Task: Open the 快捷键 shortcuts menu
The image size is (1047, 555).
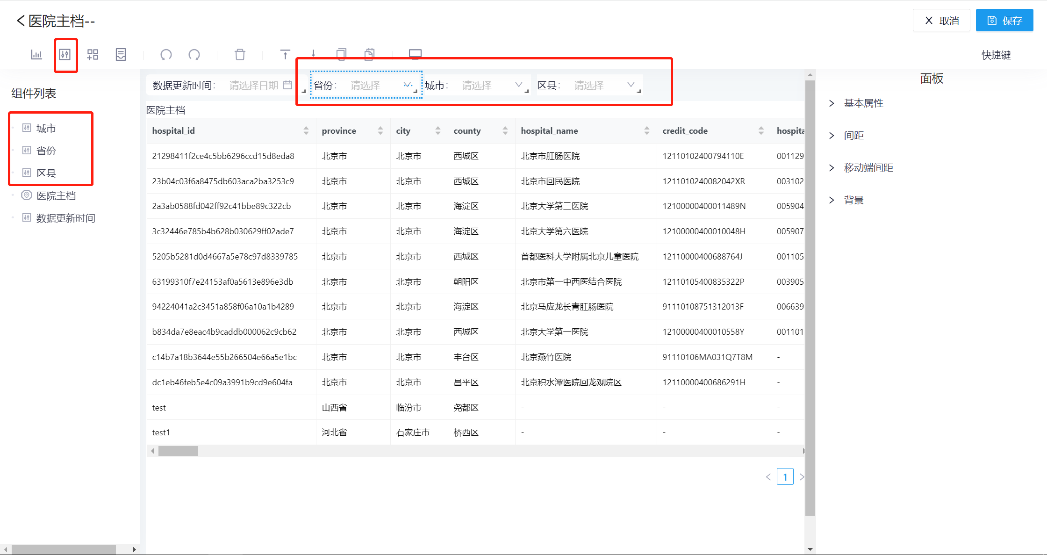Action: point(996,55)
